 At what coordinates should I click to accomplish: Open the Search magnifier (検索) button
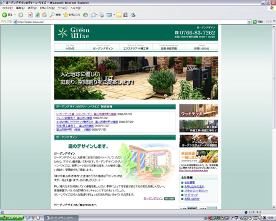click(x=55, y=15)
